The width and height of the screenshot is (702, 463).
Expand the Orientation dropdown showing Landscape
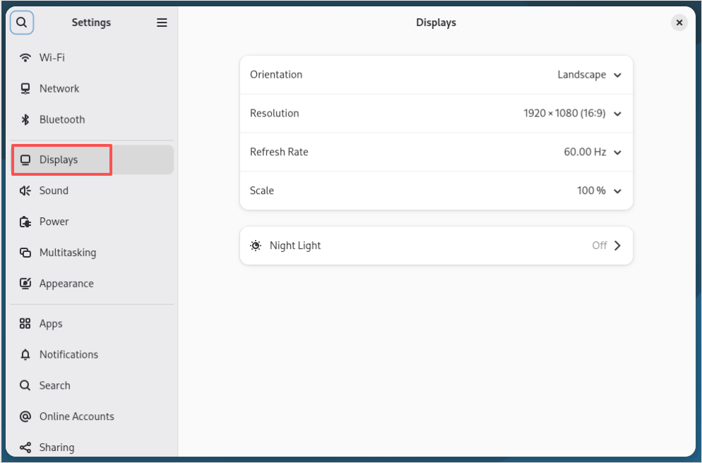(x=589, y=75)
